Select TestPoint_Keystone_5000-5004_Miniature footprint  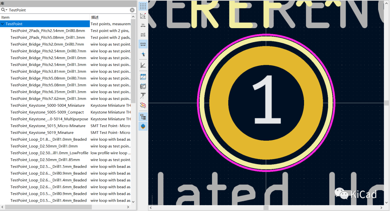pyautogui.click(x=48, y=105)
